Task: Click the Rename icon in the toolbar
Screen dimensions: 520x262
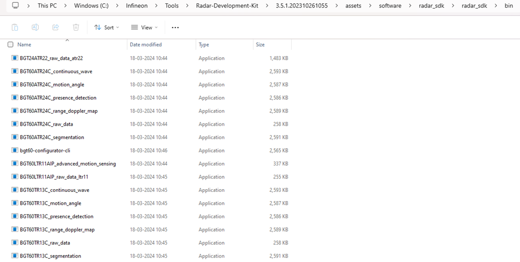Action: (x=35, y=27)
